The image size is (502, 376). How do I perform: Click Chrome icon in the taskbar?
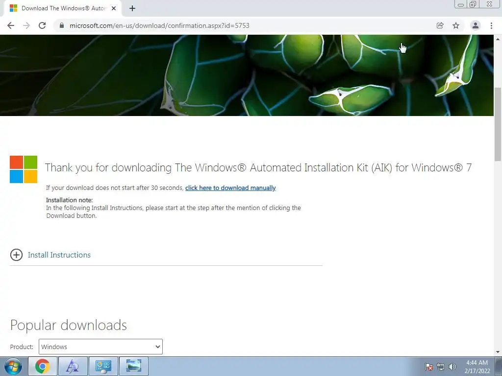(43, 366)
